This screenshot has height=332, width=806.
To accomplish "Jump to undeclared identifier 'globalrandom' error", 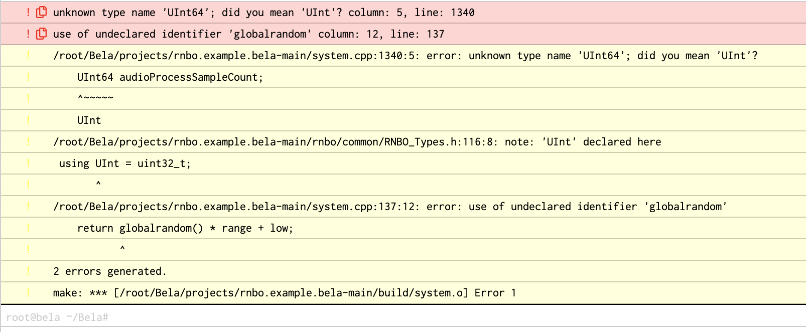I will pos(248,34).
